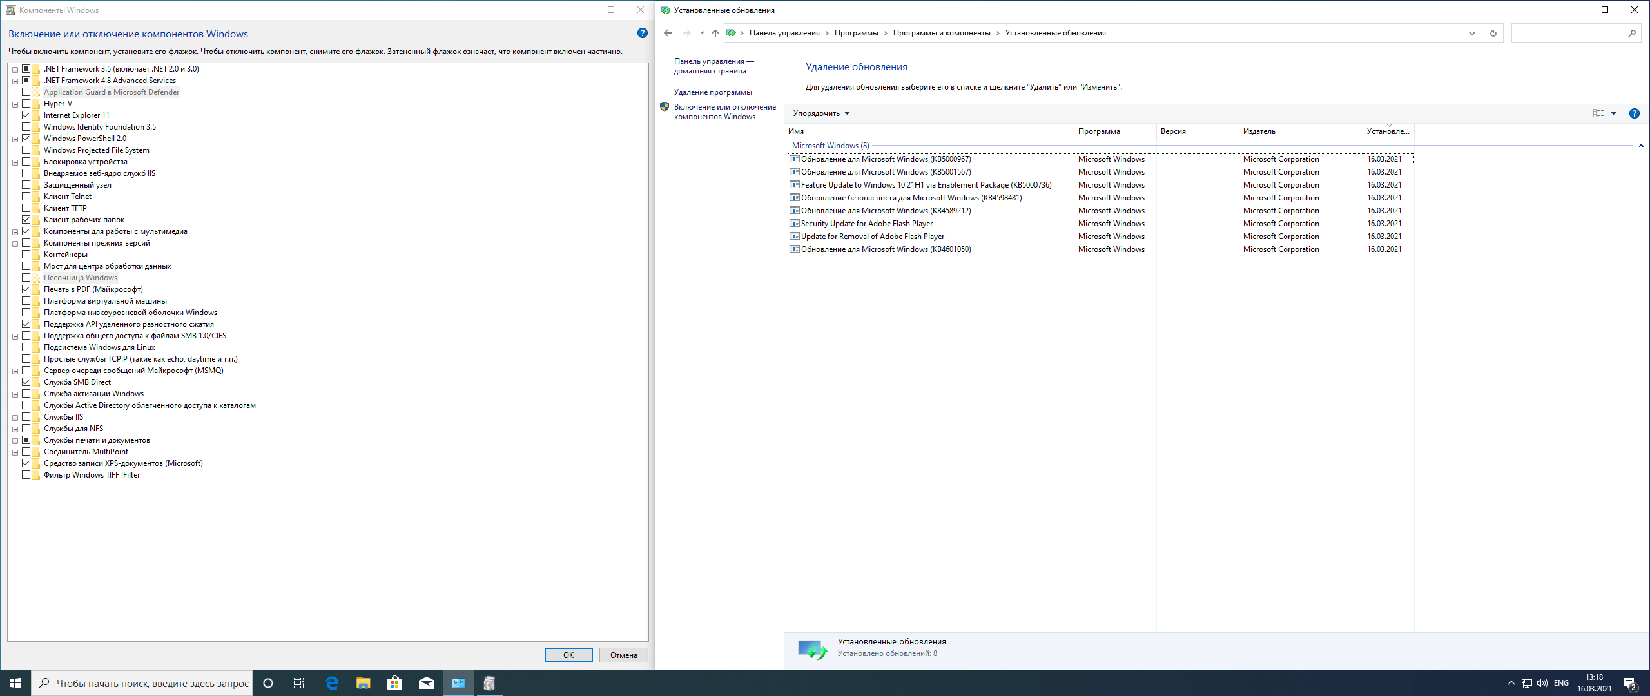Launch Microsoft Edge from taskbar
1650x696 pixels.
(x=332, y=683)
